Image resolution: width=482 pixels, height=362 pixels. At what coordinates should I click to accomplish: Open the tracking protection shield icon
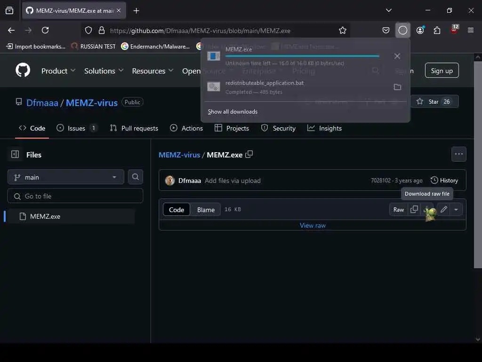88,30
